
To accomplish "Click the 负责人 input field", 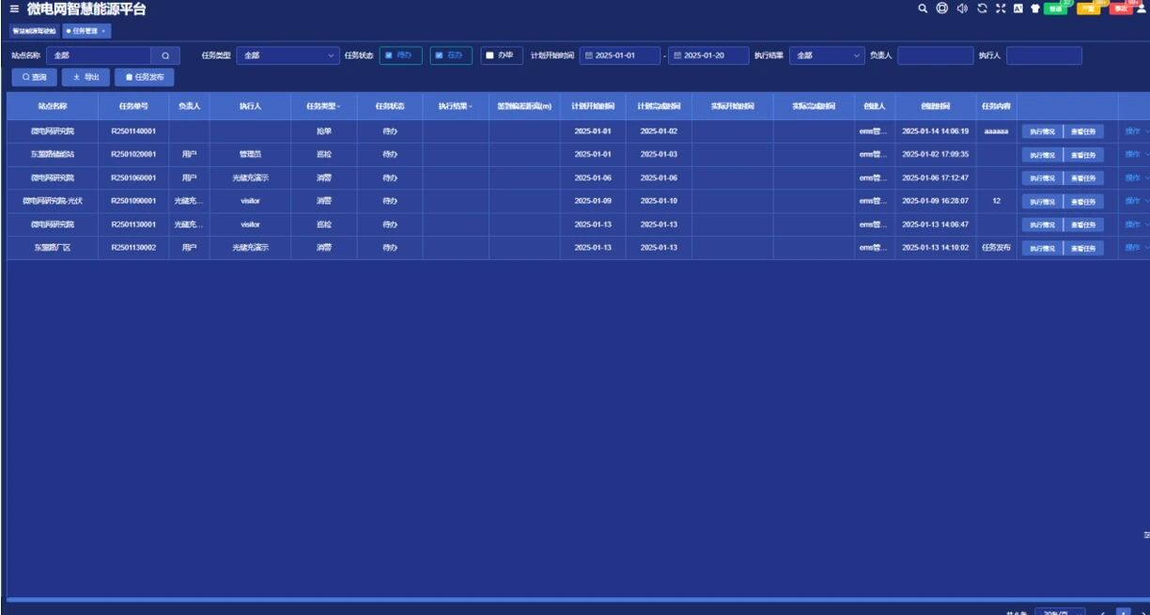I will pos(935,55).
